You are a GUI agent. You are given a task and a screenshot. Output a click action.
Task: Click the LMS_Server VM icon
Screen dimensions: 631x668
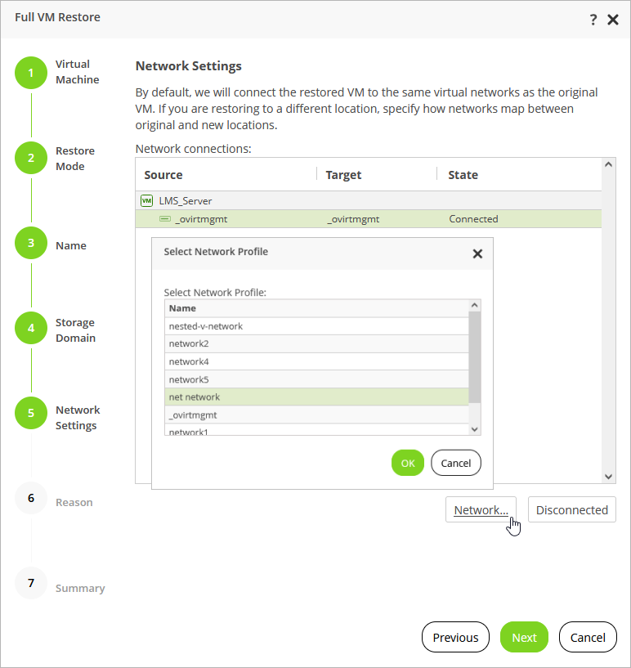point(147,200)
